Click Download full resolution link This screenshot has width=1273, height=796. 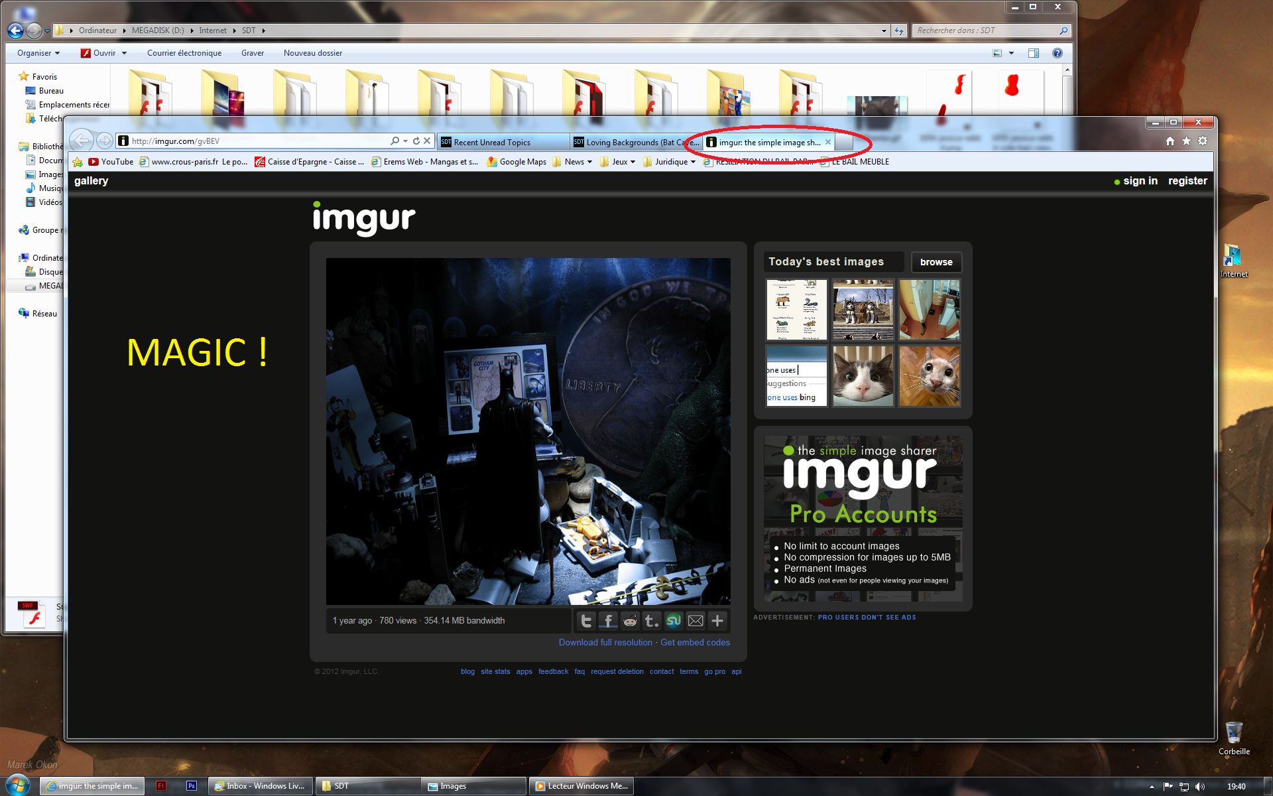[605, 642]
